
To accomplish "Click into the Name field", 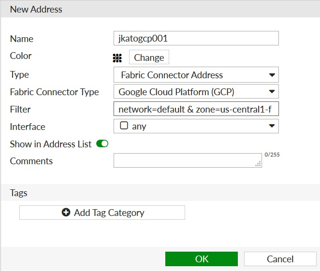I will [x=196, y=38].
